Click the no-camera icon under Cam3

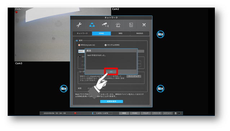64,89
